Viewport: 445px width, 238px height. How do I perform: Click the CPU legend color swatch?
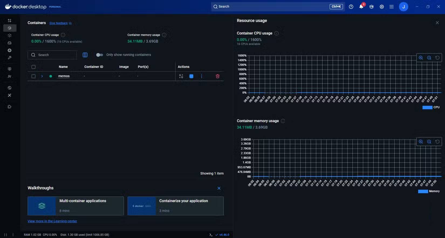click(427, 107)
